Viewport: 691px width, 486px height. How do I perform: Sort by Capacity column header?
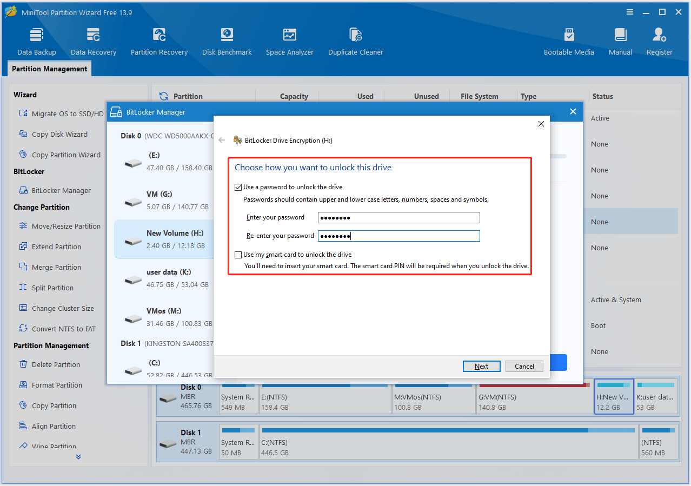294,96
